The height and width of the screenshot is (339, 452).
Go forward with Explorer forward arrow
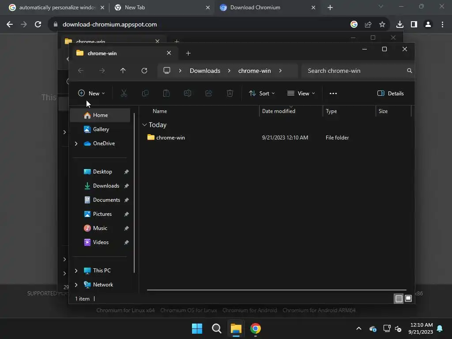(x=102, y=71)
